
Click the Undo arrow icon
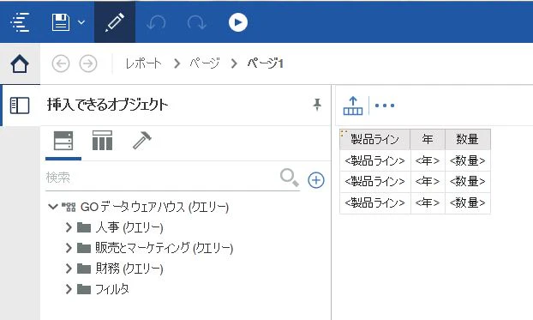156,23
